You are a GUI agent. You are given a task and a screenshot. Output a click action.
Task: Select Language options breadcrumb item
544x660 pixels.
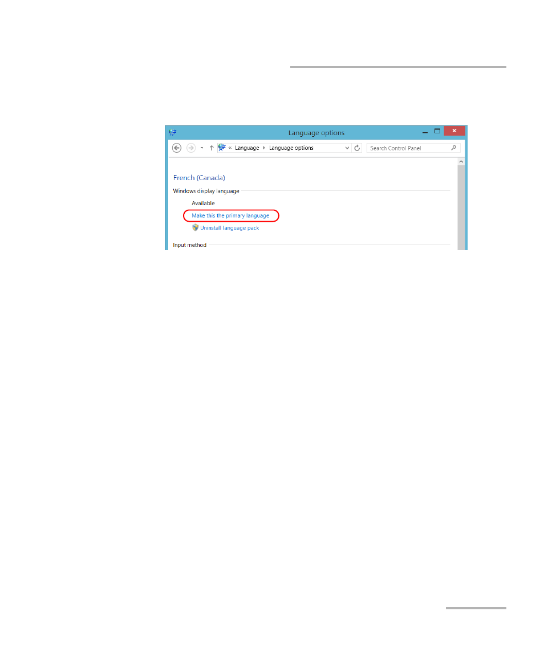point(291,148)
